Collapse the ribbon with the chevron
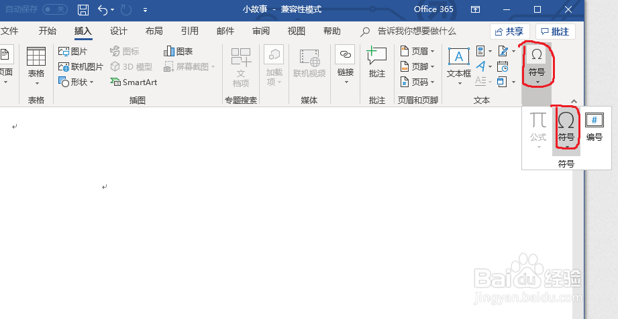The height and width of the screenshot is (319, 618). coord(574,101)
